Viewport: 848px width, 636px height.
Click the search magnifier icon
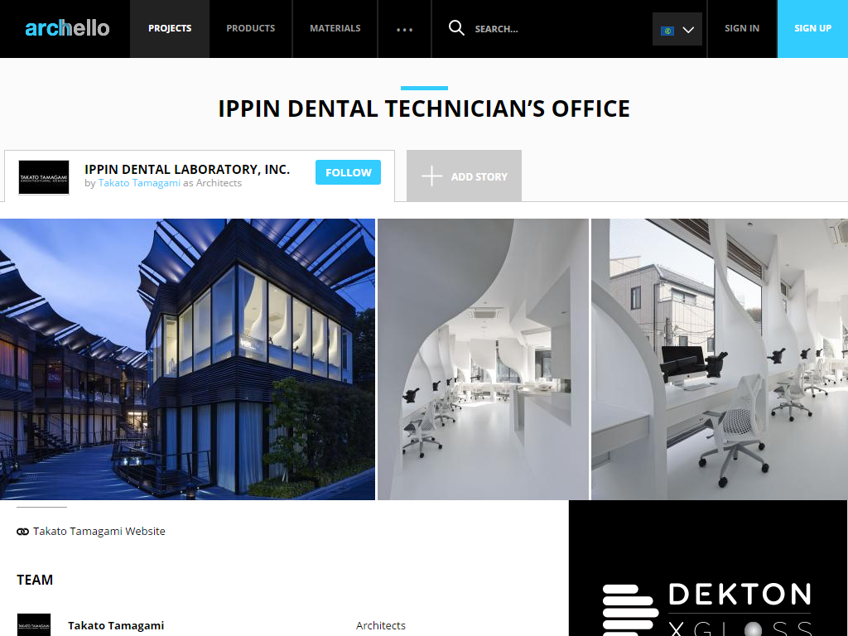point(456,28)
